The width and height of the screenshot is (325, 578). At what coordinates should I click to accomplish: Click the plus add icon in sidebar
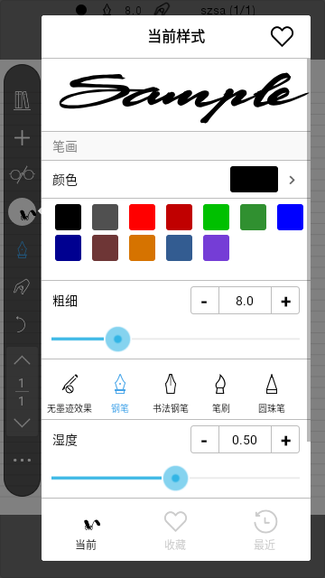[x=22, y=138]
